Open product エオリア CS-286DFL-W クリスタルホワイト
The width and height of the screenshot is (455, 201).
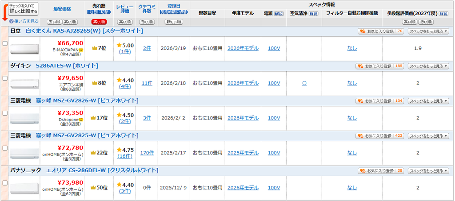coord(103,170)
